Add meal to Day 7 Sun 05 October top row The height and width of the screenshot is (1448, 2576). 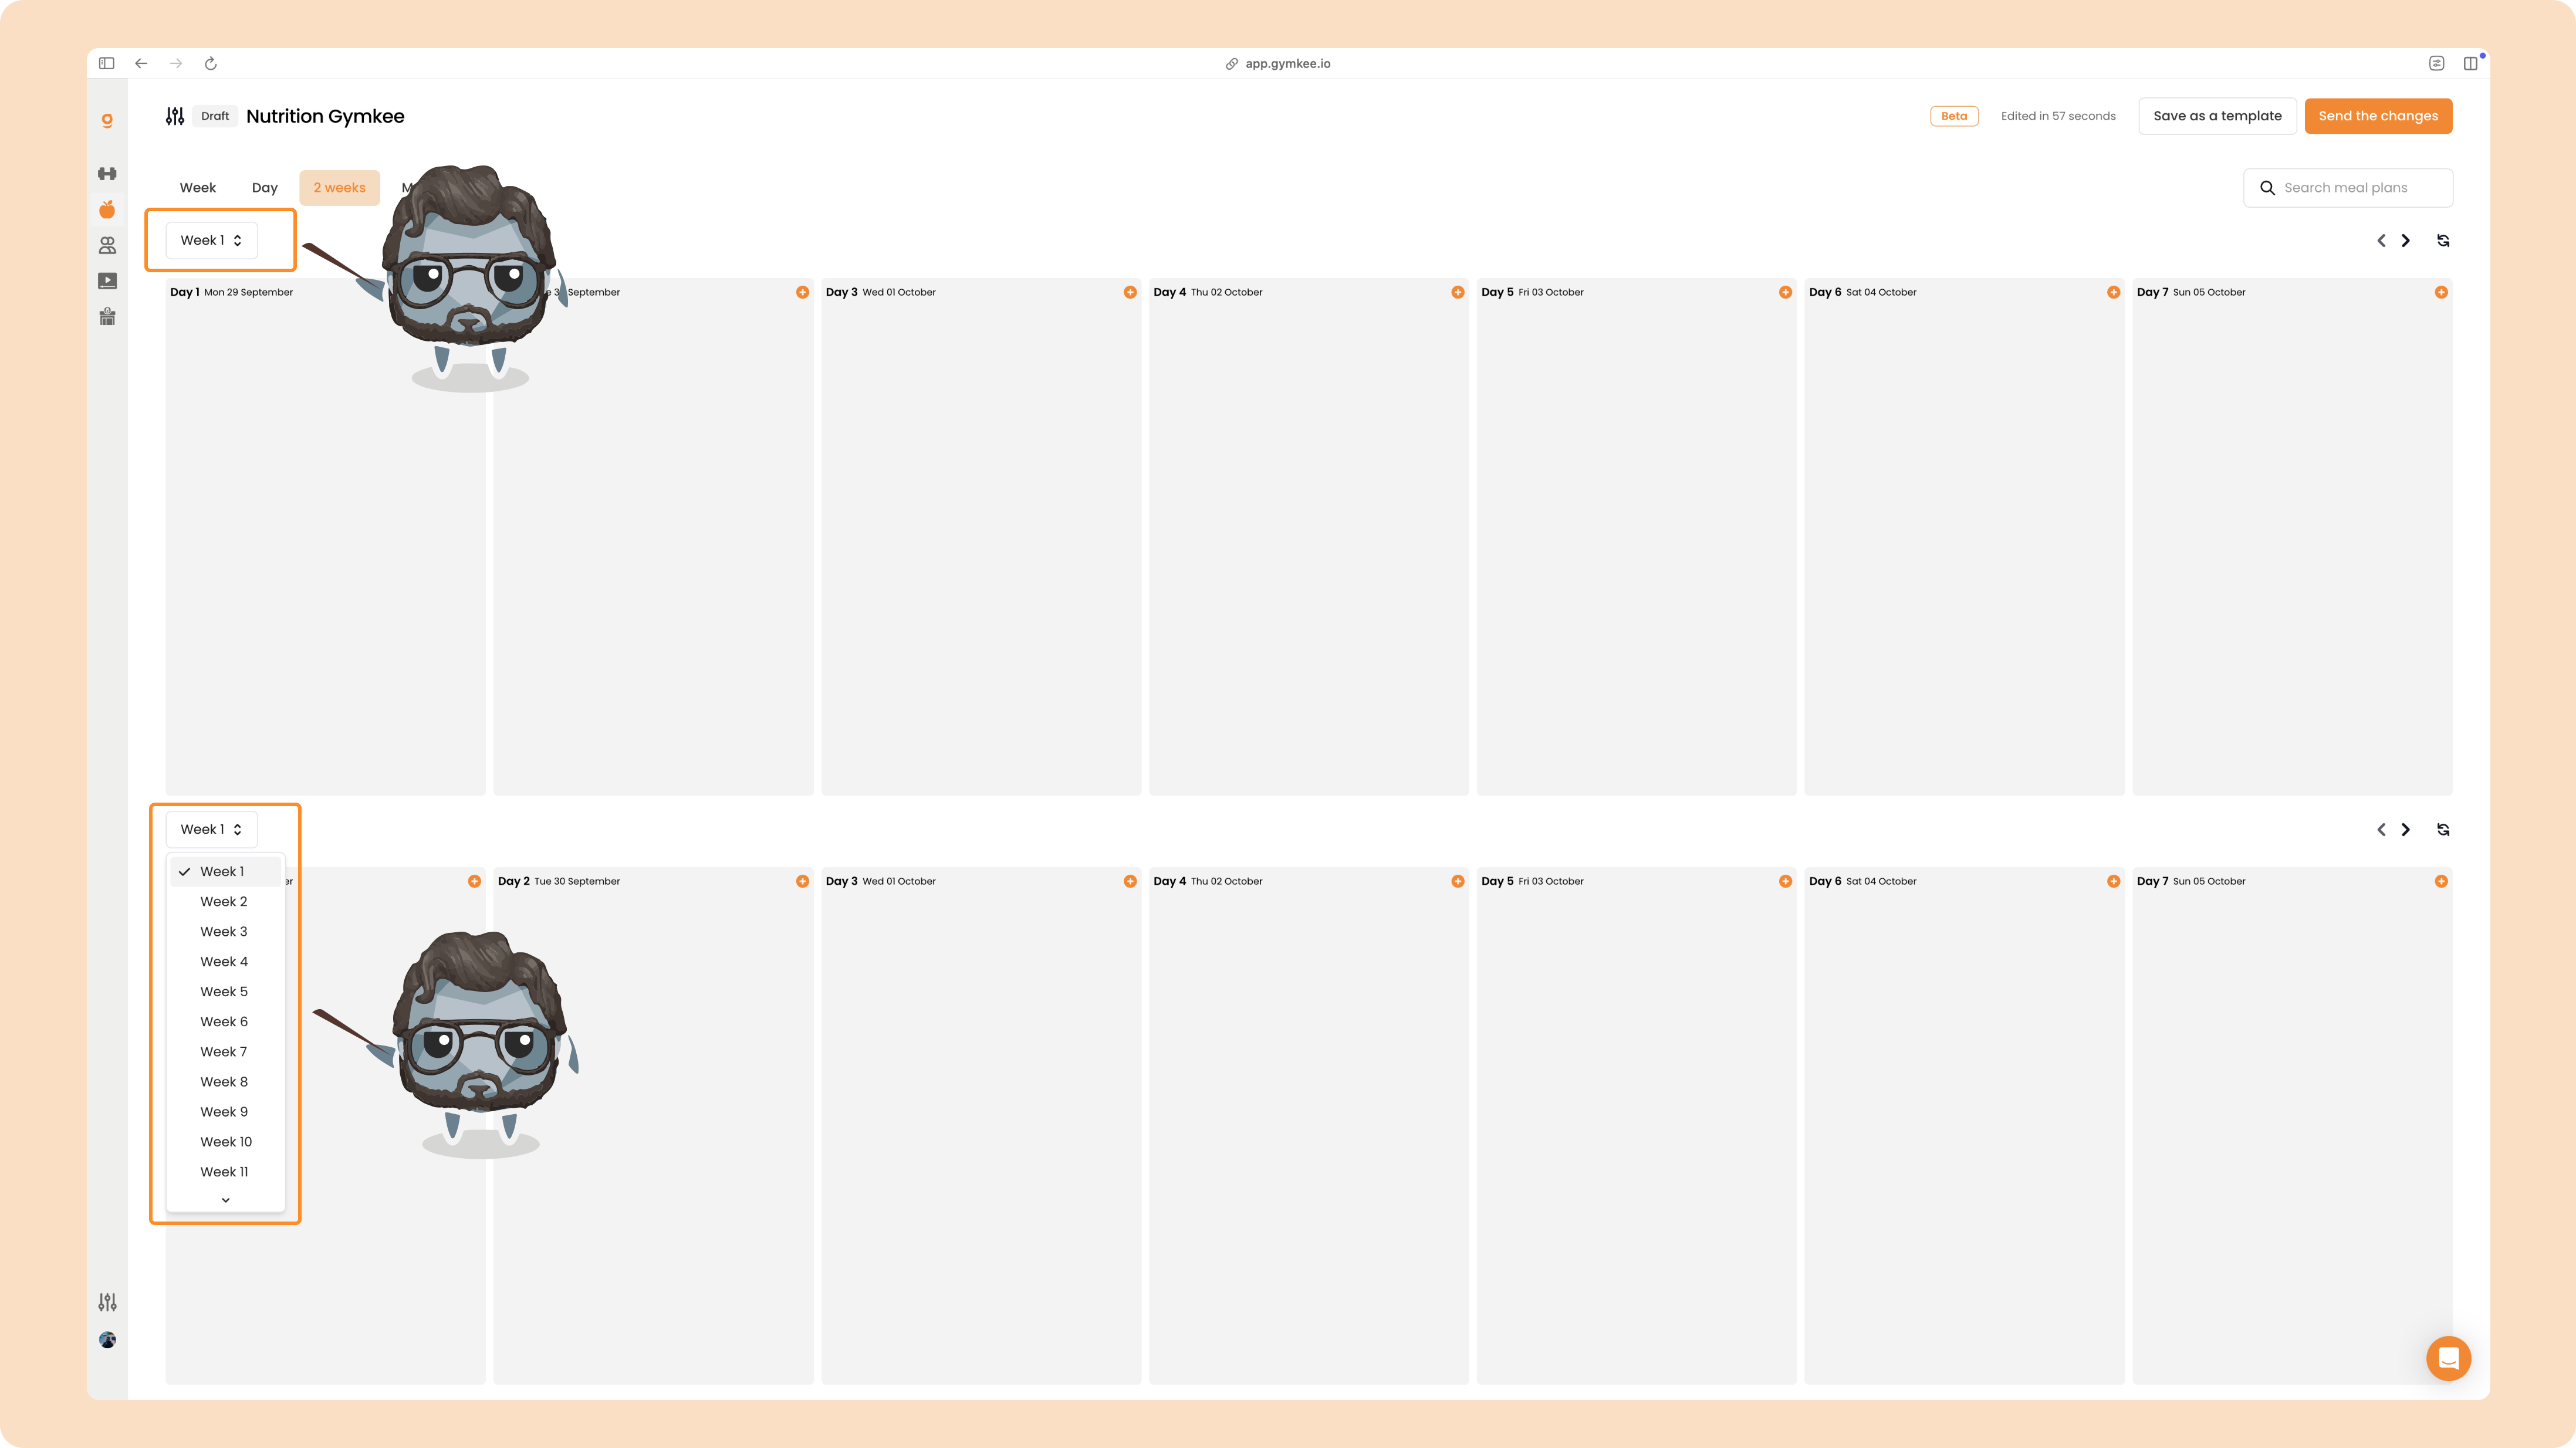point(2441,292)
